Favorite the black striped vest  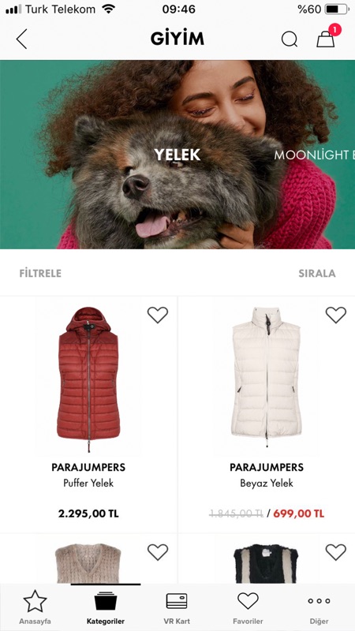[x=336, y=552]
